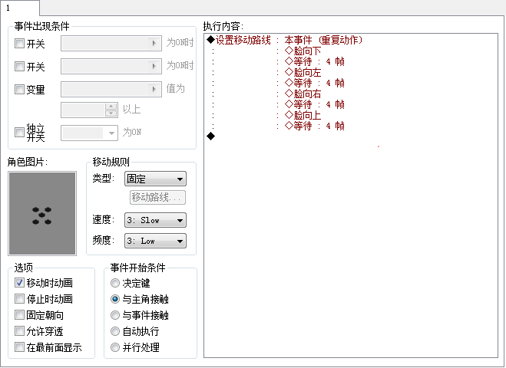
Task: Click the 角色图片 character graphic preview
Action: (x=42, y=213)
